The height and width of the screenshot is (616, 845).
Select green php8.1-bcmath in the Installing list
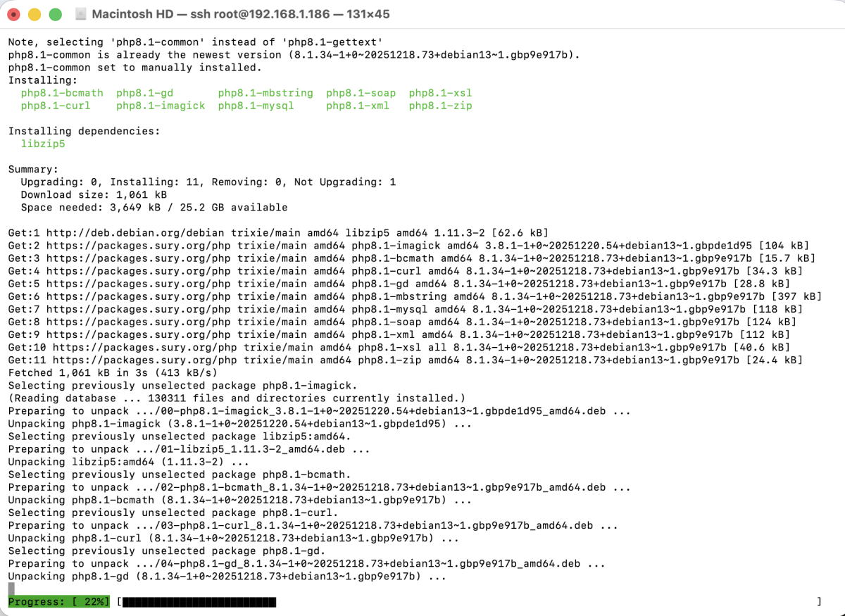coord(62,93)
